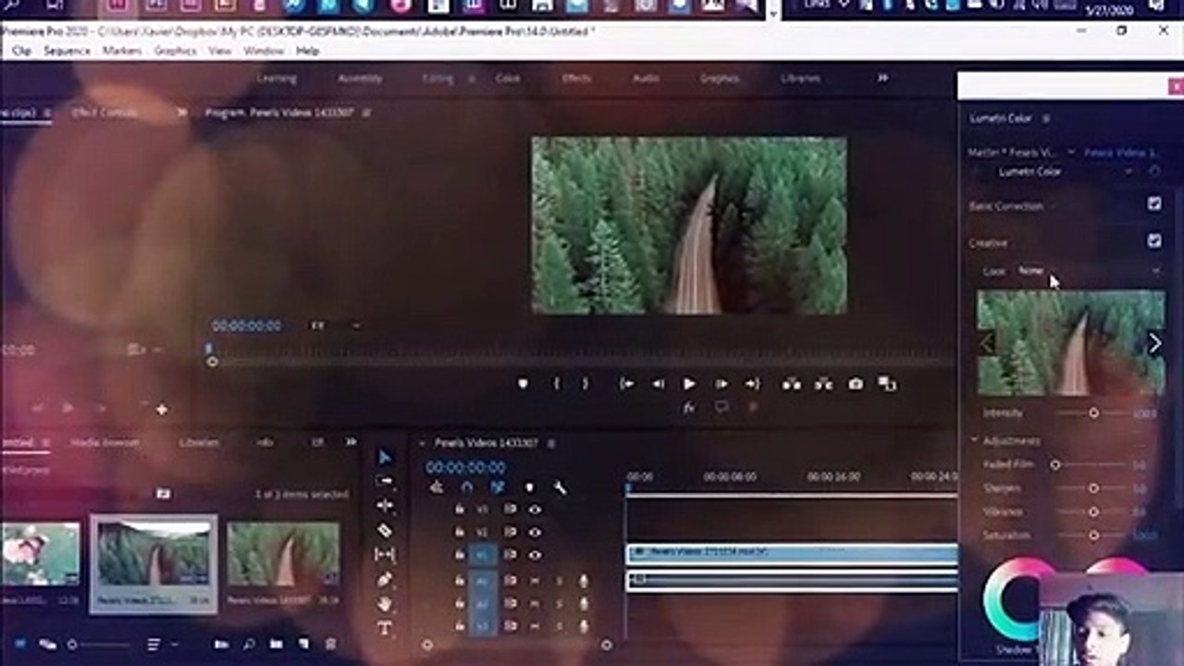This screenshot has width=1184, height=666.
Task: Toggle the Basic Correction checkbox
Action: (1154, 203)
